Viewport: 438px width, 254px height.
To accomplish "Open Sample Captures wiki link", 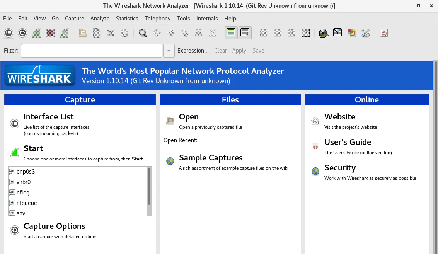I will [x=211, y=158].
